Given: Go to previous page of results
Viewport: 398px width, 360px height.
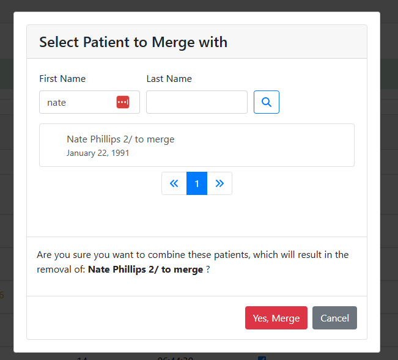Looking at the screenshot, I should point(174,183).
